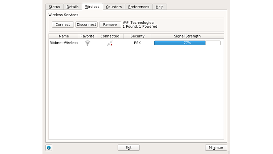Open the Counters tab
This screenshot has height=154, width=273.
(x=114, y=7)
